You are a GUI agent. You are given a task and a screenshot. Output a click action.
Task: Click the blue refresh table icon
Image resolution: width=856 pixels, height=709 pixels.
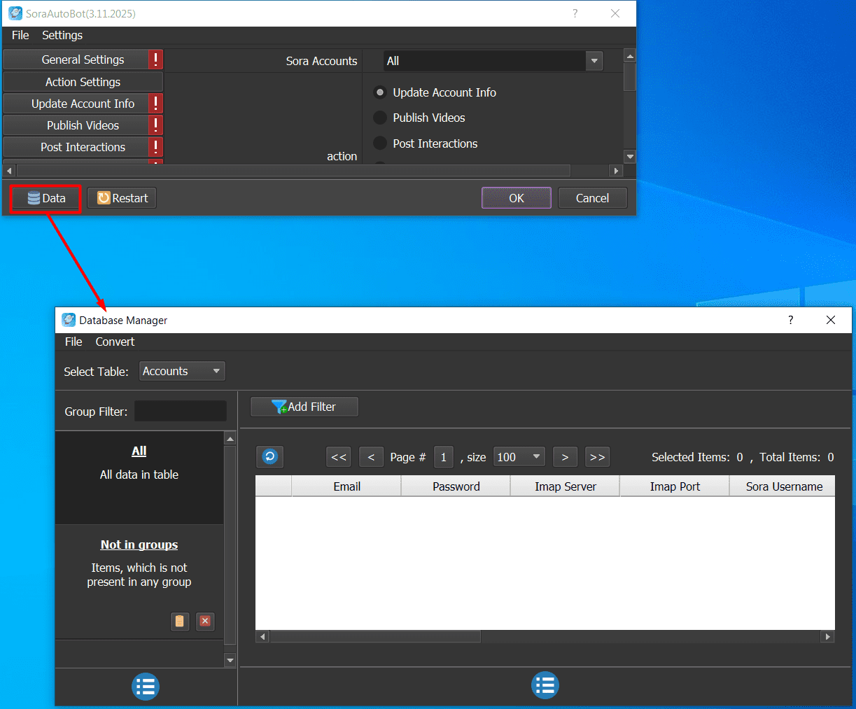269,457
